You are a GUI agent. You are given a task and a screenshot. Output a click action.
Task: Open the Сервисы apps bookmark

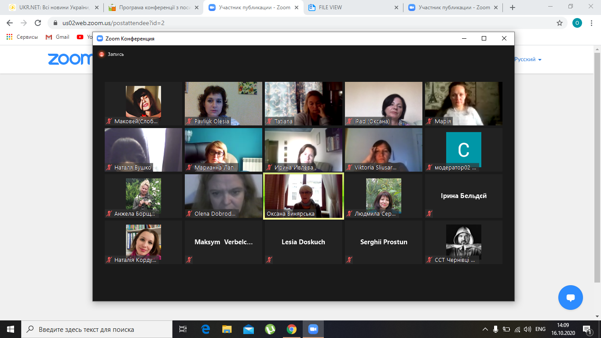tap(22, 37)
